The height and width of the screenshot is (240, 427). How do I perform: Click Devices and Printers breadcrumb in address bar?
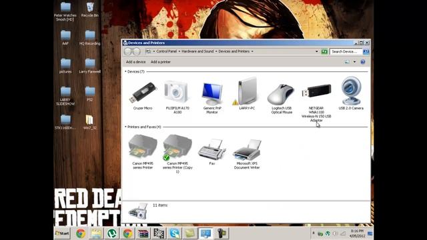point(234,51)
